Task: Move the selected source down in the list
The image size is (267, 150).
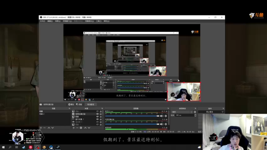Action: pos(89,128)
